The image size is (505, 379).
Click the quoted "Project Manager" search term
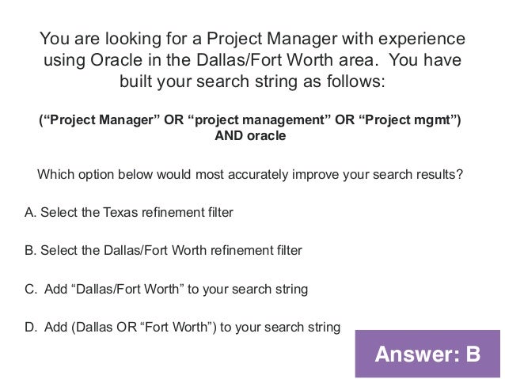(x=99, y=119)
